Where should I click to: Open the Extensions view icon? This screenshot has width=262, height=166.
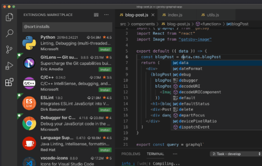tap(9, 82)
